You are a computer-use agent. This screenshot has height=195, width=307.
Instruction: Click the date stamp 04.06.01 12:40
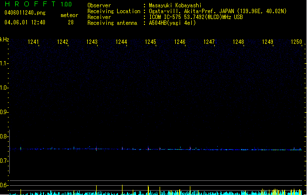click(25, 22)
